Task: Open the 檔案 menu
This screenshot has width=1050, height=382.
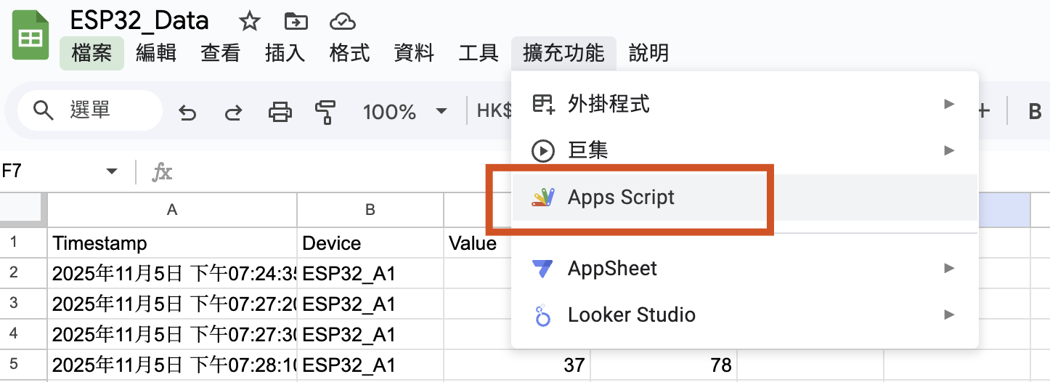Action: pyautogui.click(x=91, y=53)
